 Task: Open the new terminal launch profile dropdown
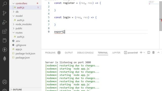coord(144,53)
